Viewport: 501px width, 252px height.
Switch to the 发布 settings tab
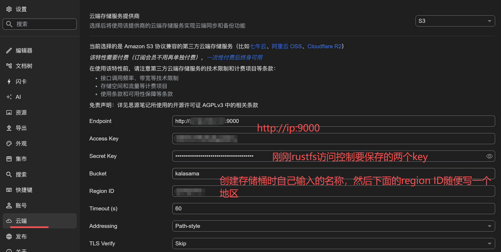21,236
